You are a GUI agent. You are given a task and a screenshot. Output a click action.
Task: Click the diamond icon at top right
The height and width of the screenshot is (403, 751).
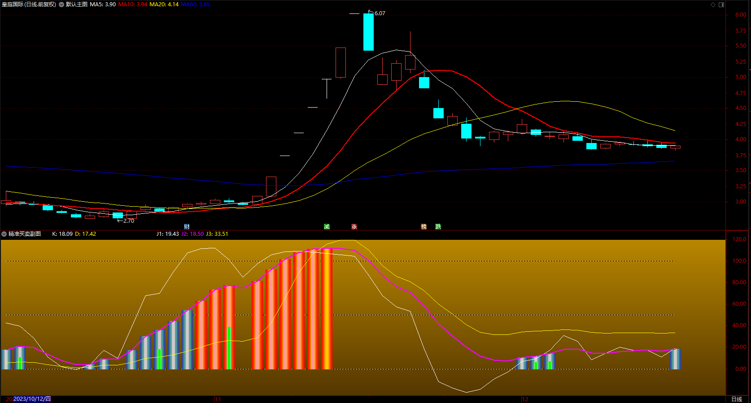point(713,4)
